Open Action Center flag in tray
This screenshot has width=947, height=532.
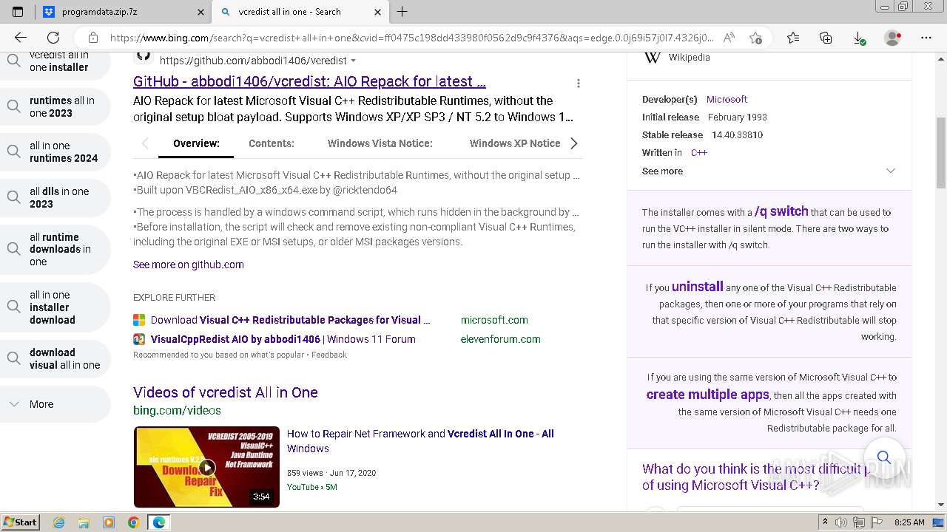[877, 522]
